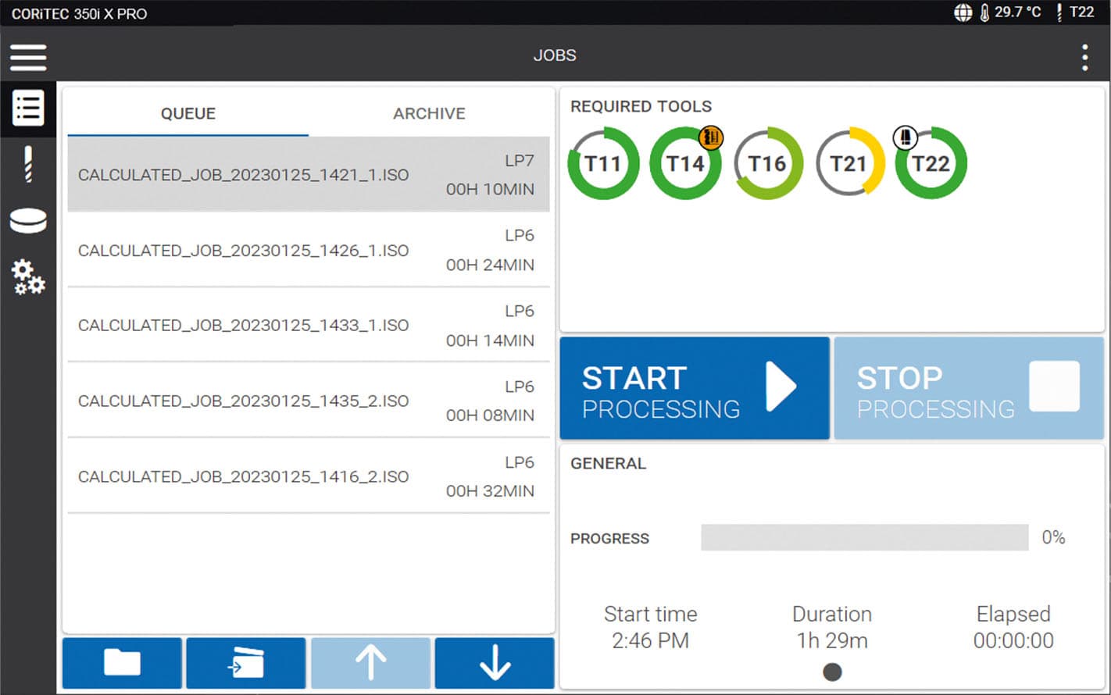Click the import job file button
Image resolution: width=1111 pixels, height=695 pixels.
point(246,664)
